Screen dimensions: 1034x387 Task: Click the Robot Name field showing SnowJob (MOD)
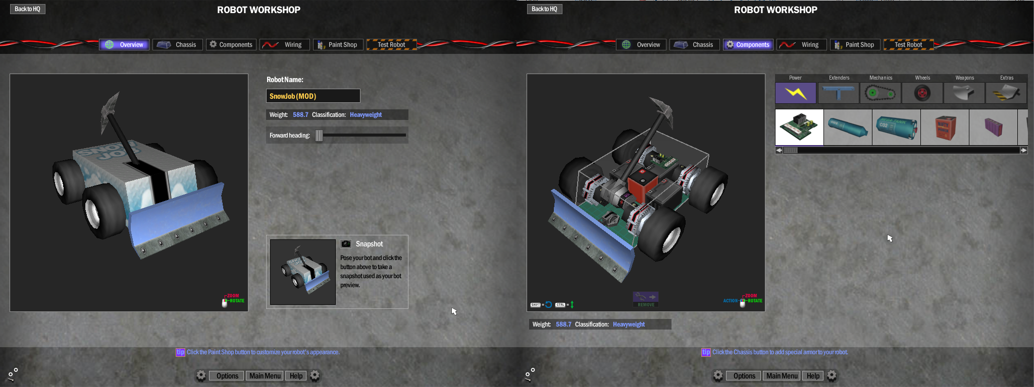point(313,96)
